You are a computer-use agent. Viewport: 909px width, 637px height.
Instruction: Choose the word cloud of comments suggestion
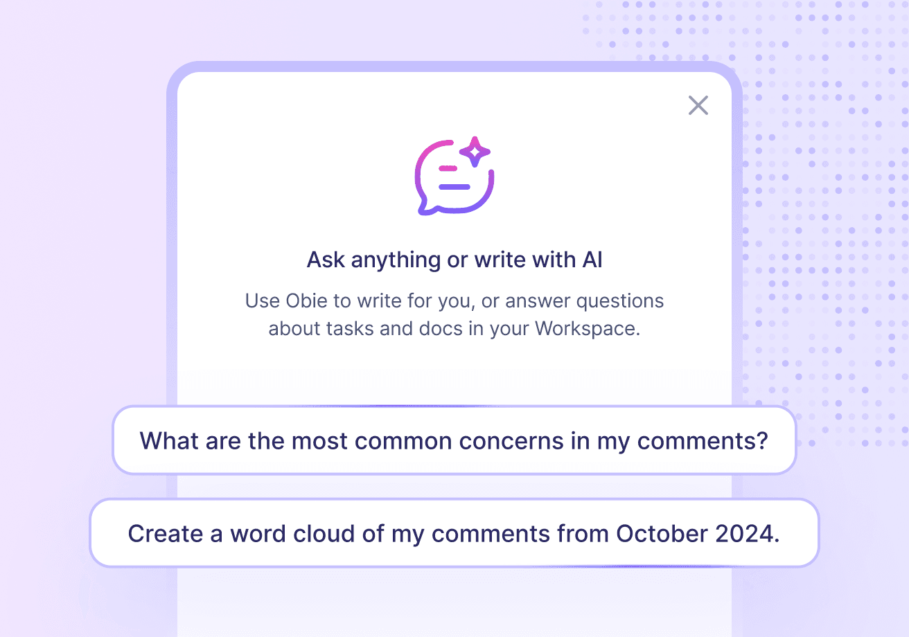[x=454, y=533]
